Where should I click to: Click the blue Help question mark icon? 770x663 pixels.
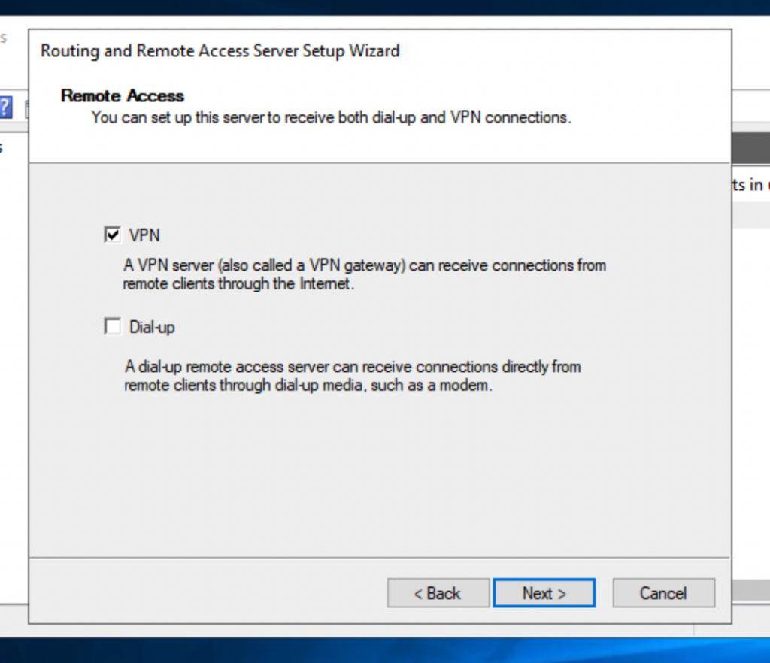[6, 107]
